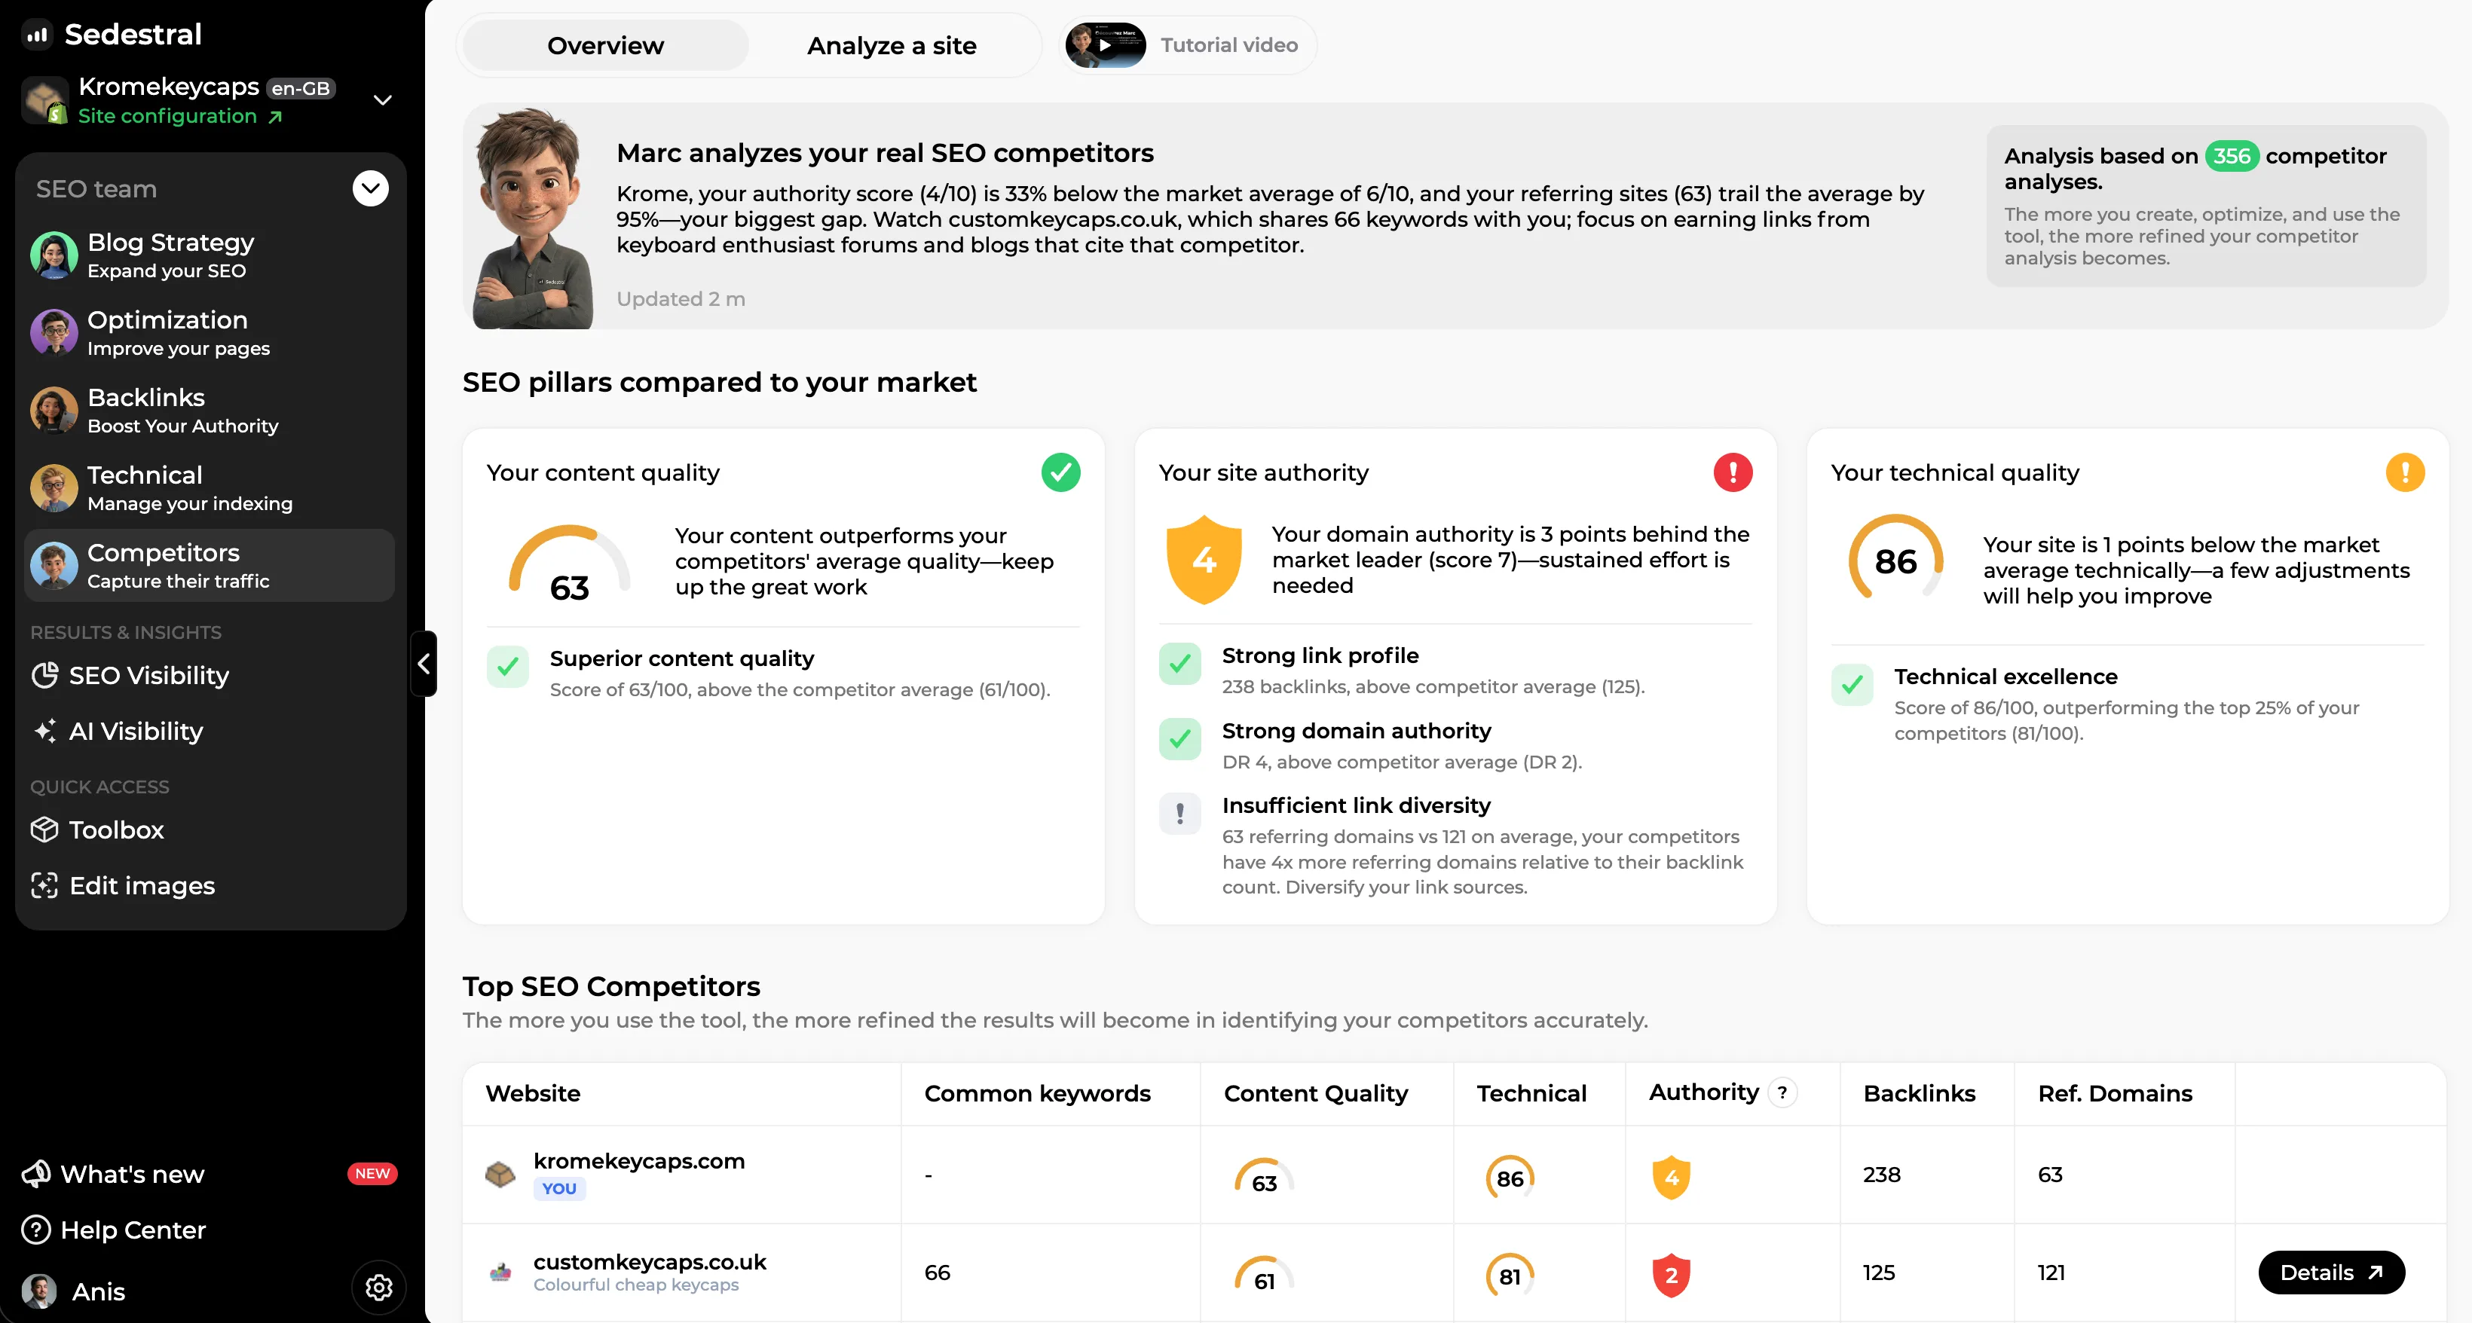Open the Kromekeycaps site switcher chevron

point(382,101)
